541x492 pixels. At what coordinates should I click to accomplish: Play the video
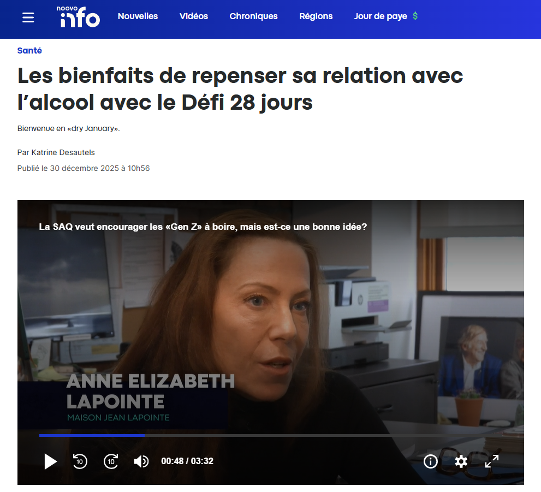[50, 461]
